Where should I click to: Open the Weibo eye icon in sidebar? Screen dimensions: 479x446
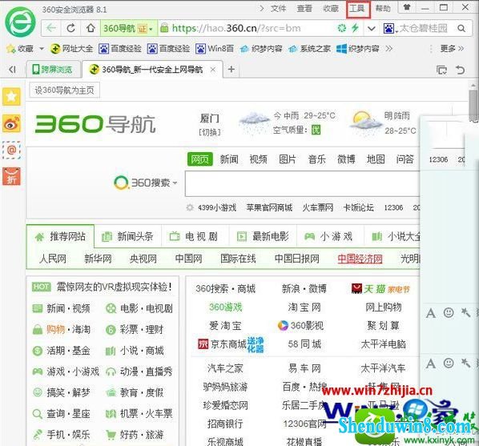click(11, 123)
